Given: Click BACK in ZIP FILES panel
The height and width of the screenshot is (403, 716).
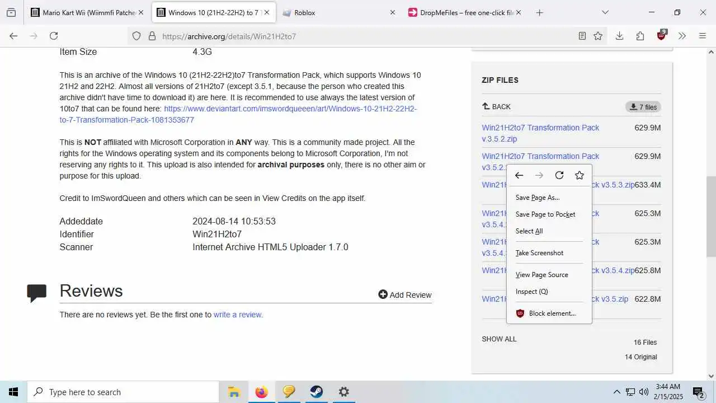Looking at the screenshot, I should [x=496, y=106].
